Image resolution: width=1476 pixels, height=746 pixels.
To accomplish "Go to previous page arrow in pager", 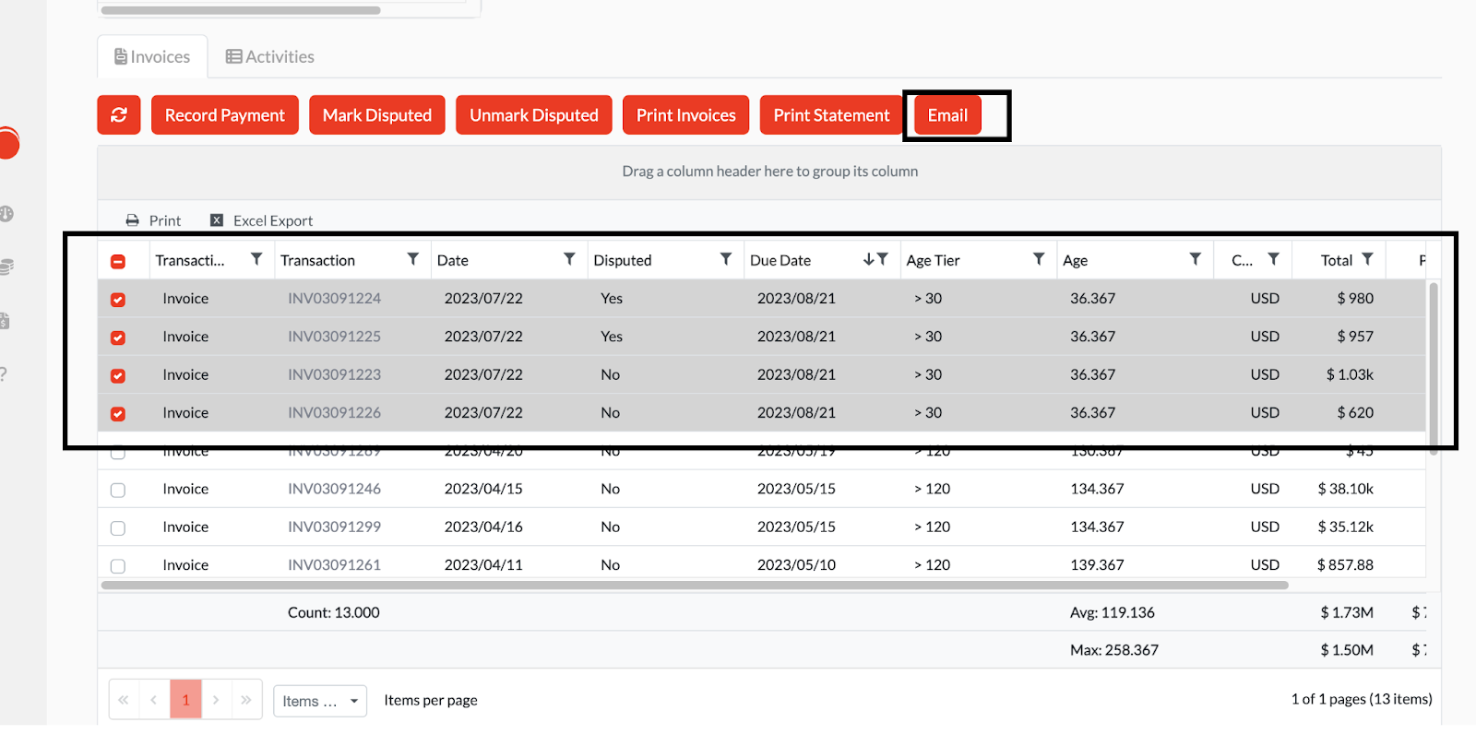I will click(154, 700).
